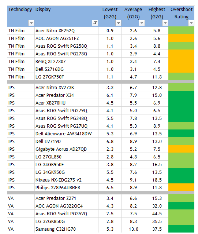Select highest G2G value 44.5

point(157,214)
